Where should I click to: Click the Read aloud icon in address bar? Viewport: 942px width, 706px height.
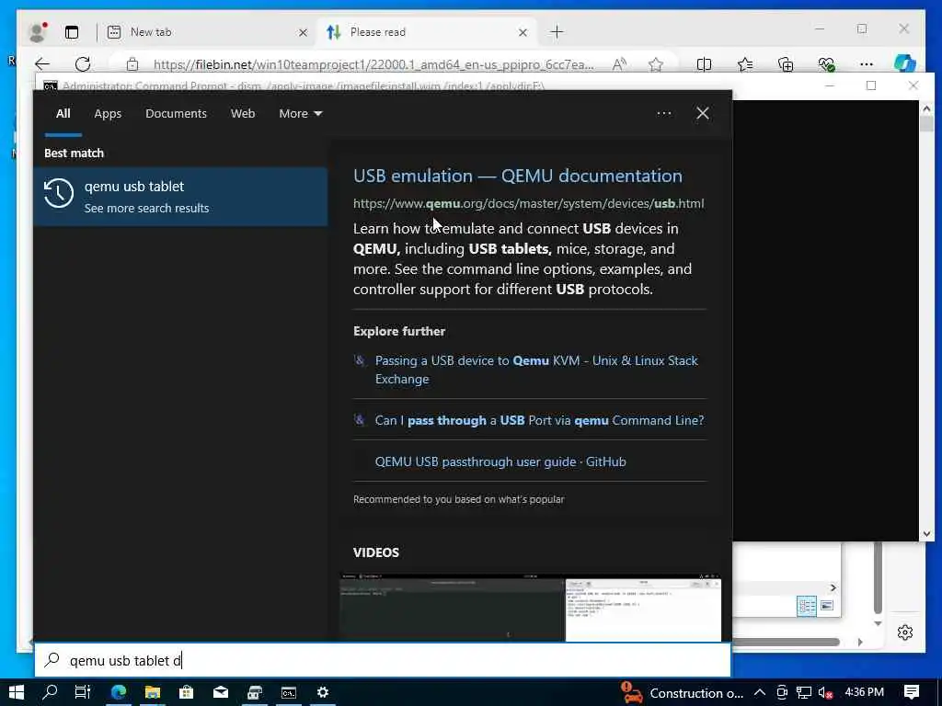pos(619,64)
